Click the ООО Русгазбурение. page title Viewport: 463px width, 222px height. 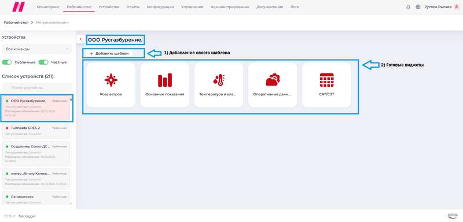[115, 39]
